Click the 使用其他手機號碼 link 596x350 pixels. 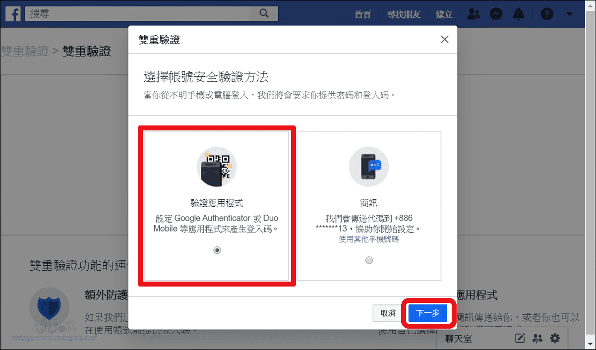[x=368, y=239]
